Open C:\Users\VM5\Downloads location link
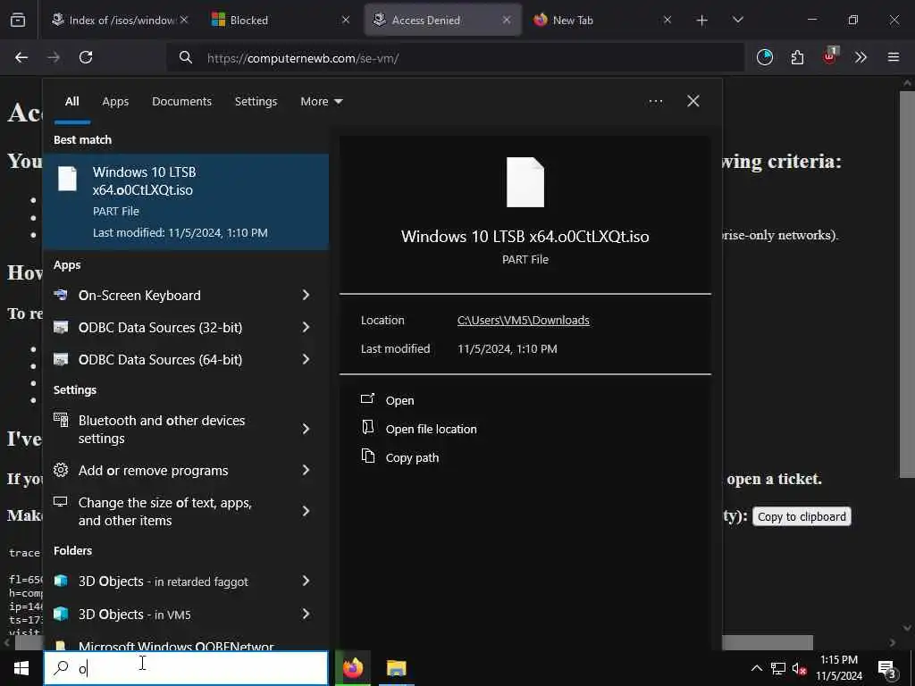The width and height of the screenshot is (915, 686). pos(523,321)
